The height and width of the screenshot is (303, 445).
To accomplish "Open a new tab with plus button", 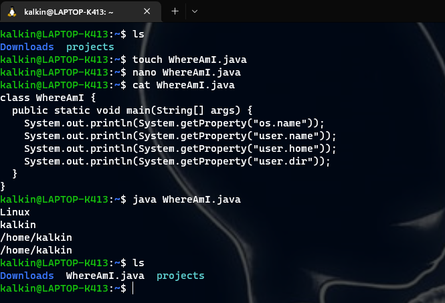I will (175, 11).
